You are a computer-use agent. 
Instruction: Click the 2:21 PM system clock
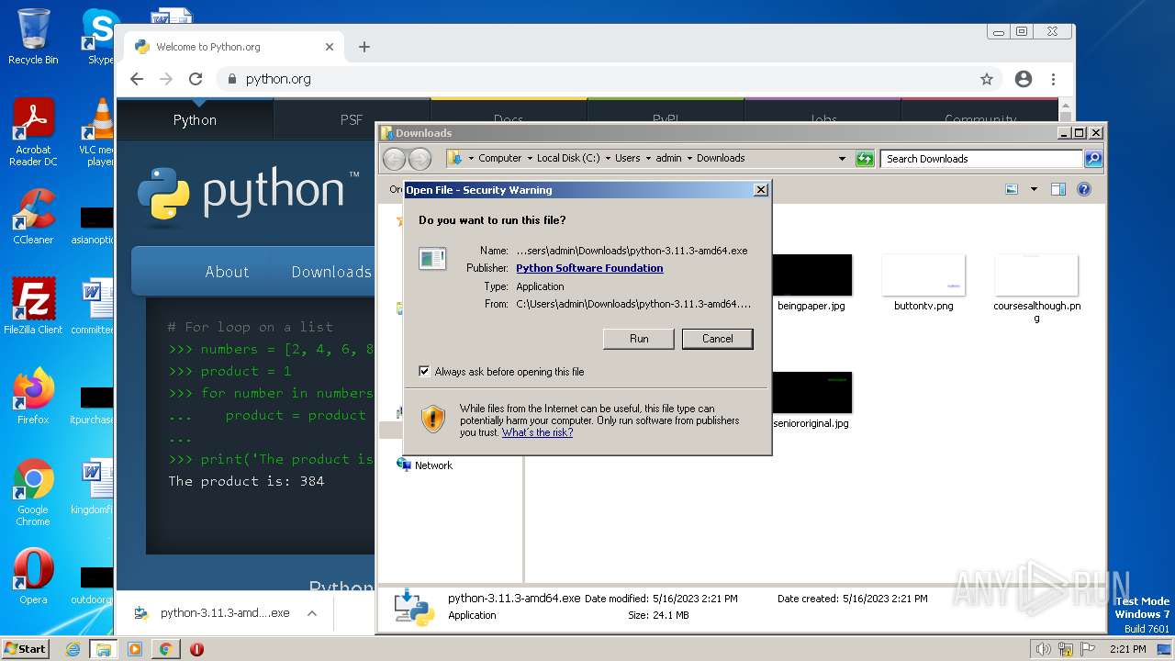point(1127,649)
